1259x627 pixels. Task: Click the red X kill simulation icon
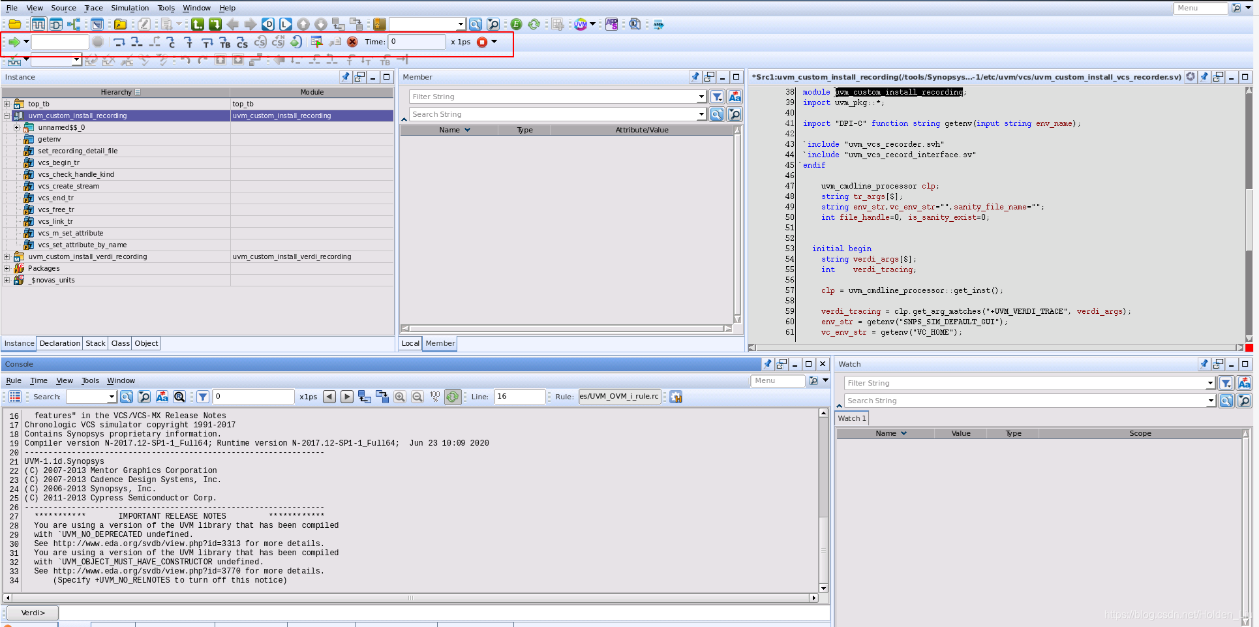click(352, 42)
